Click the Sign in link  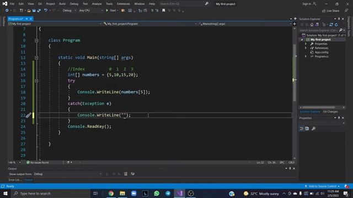tap(309, 4)
